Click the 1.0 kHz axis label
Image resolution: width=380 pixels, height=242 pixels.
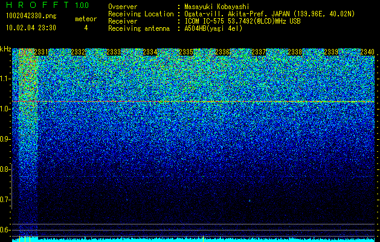tap(5, 109)
